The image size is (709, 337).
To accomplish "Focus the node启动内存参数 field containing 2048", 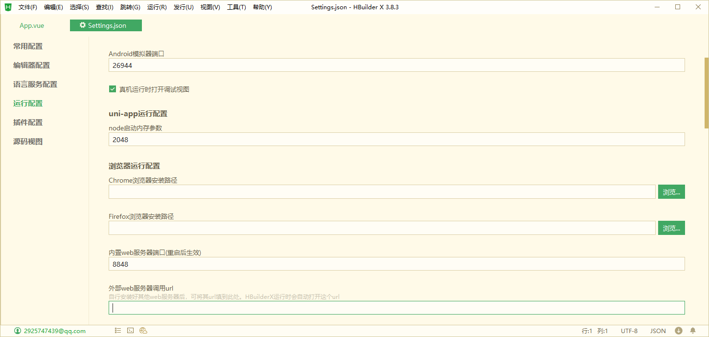I will tap(397, 139).
